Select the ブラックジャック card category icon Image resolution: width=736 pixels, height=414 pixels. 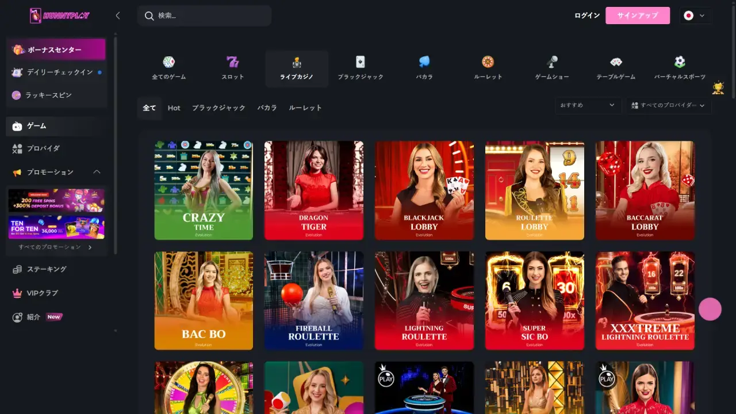point(360,62)
